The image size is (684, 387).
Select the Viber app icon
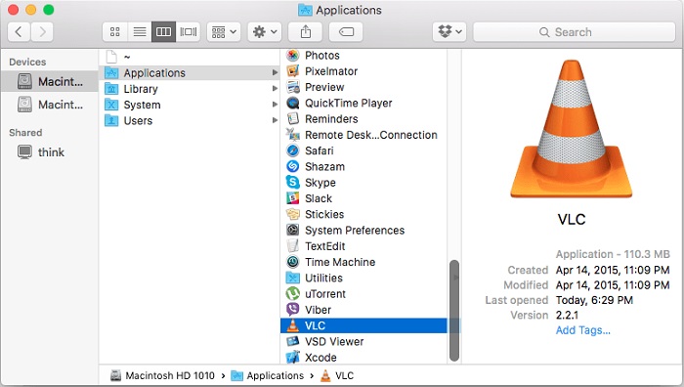click(293, 310)
